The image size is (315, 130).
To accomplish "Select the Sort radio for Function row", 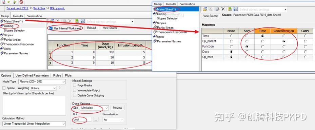I will click(x=247, y=46).
